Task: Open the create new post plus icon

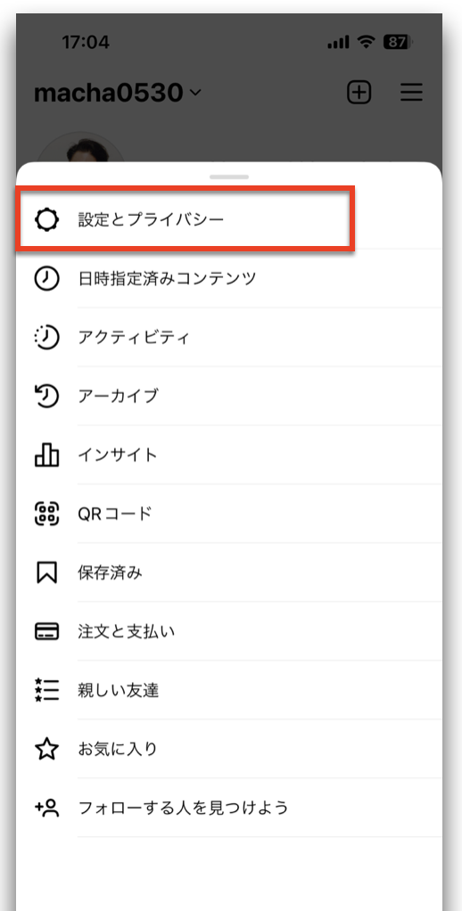Action: coord(359,93)
